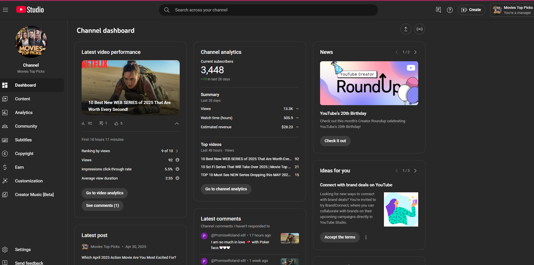
Task: Click the Copyright circle-C sidebar icon
Action: click(x=5, y=154)
